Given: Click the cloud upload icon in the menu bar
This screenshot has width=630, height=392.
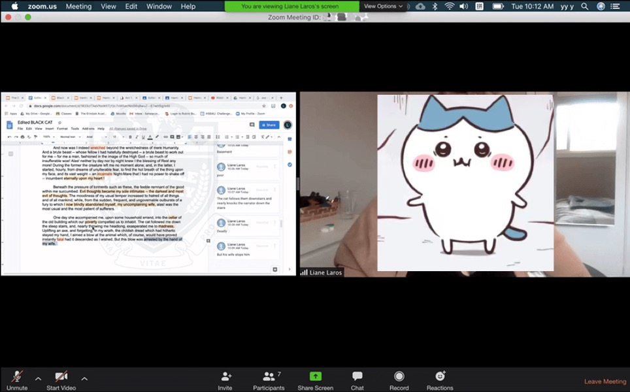Looking at the screenshot, I should pyautogui.click(x=420, y=6).
